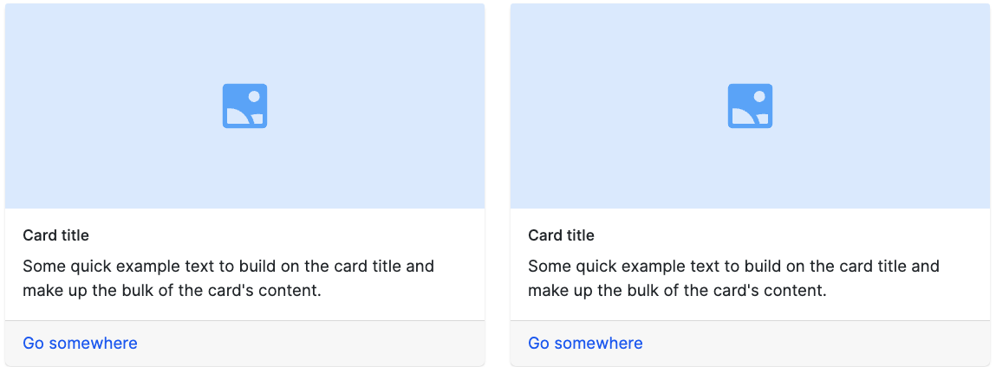This screenshot has height=373, width=996.
Task: Click the right card's Card title heading
Action: click(561, 235)
